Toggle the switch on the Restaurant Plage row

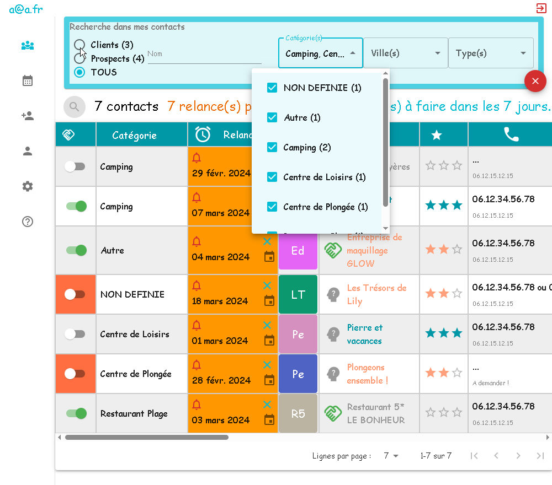click(x=76, y=413)
